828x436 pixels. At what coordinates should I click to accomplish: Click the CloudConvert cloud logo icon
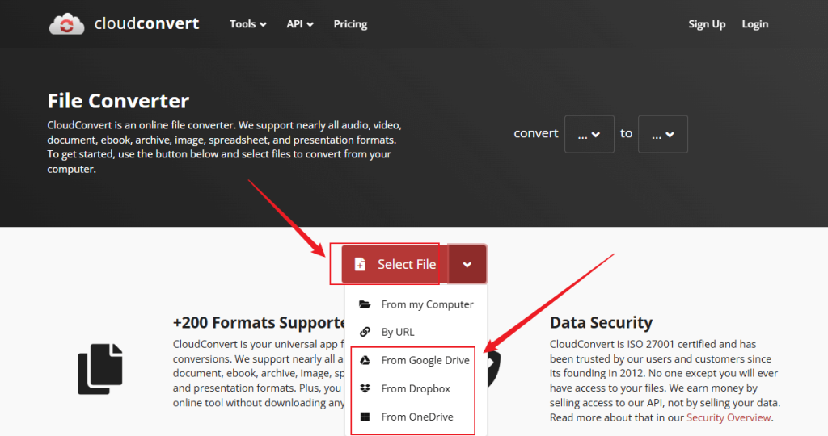[66, 24]
